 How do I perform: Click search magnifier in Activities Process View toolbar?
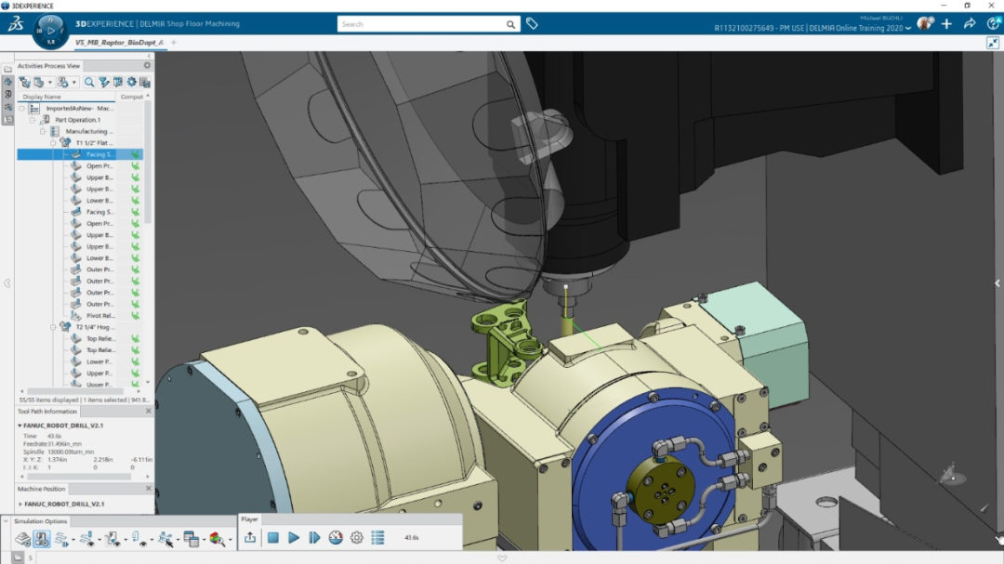click(89, 82)
